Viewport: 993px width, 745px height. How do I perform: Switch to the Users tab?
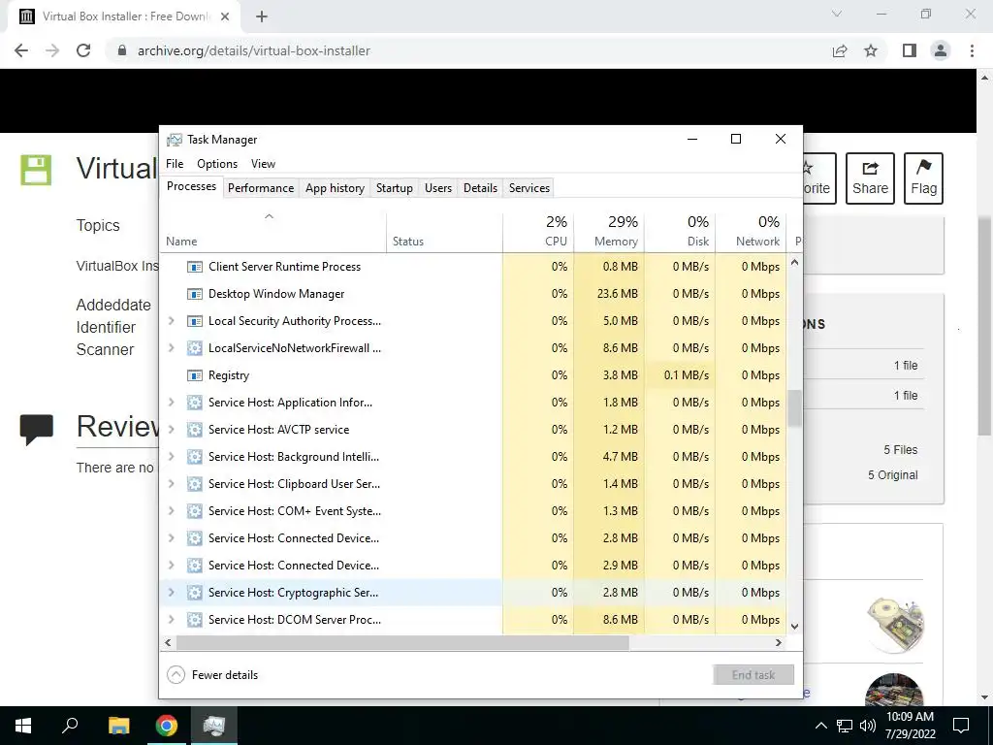438,188
